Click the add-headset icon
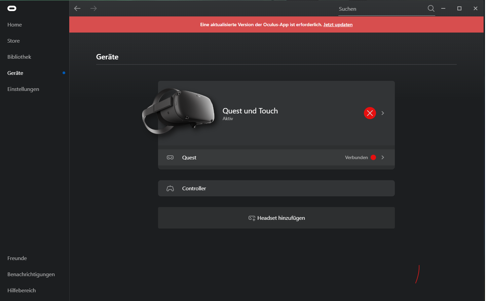489x301 pixels. point(252,218)
